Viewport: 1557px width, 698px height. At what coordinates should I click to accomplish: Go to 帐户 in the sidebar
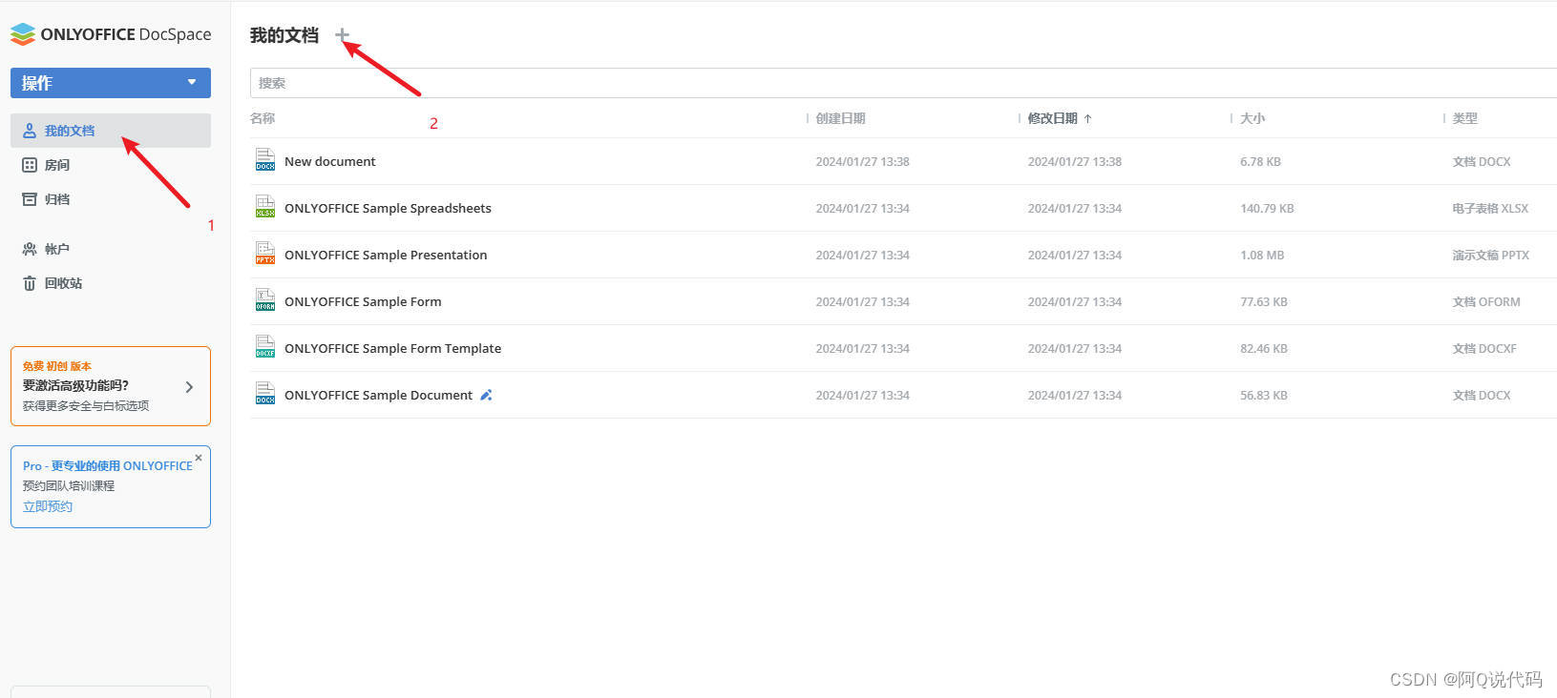[x=56, y=249]
